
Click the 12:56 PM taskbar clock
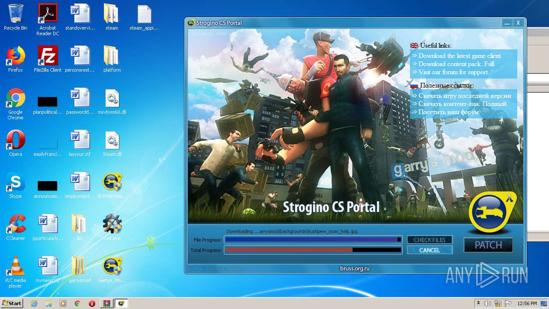click(527, 303)
